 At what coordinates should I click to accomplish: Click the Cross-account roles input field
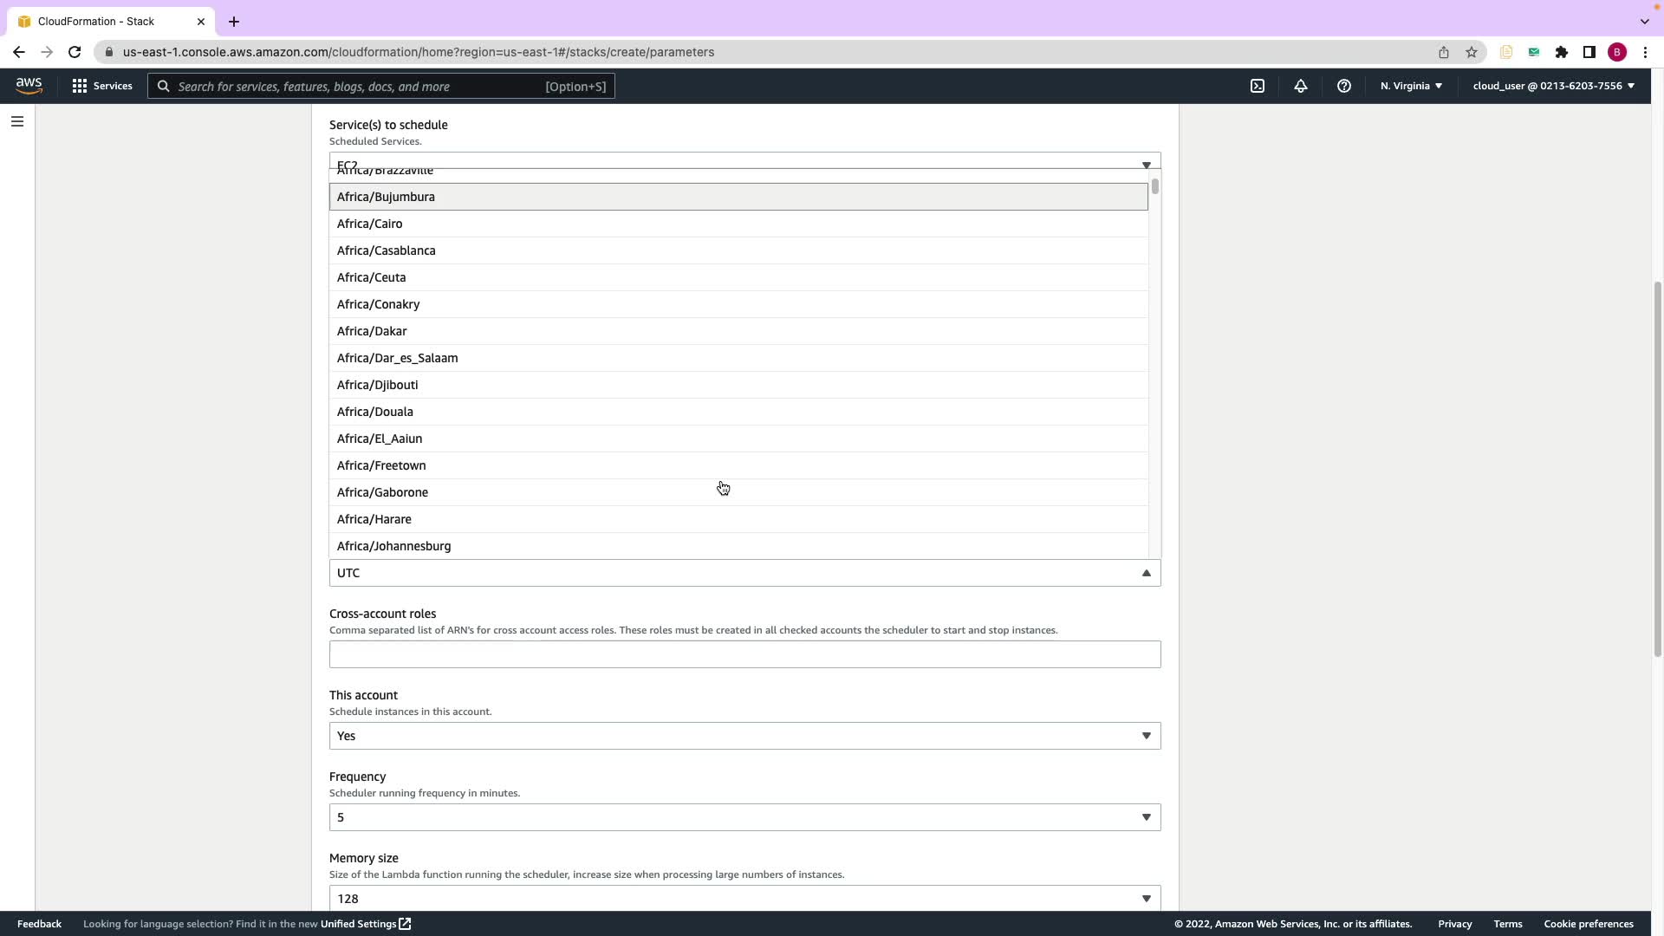(744, 654)
